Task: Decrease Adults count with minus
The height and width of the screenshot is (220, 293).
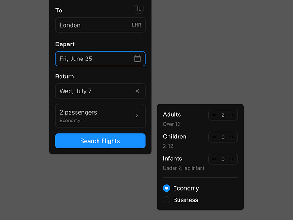Action: (x=214, y=115)
